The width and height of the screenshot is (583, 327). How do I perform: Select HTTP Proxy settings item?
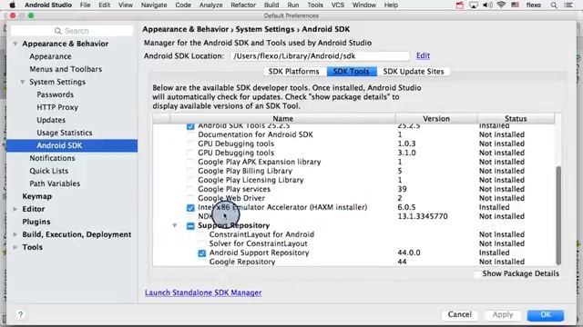click(x=57, y=107)
